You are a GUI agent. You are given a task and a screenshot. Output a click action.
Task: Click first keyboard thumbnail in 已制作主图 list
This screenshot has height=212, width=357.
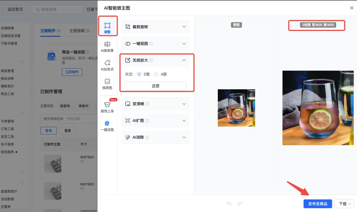tap(53, 164)
